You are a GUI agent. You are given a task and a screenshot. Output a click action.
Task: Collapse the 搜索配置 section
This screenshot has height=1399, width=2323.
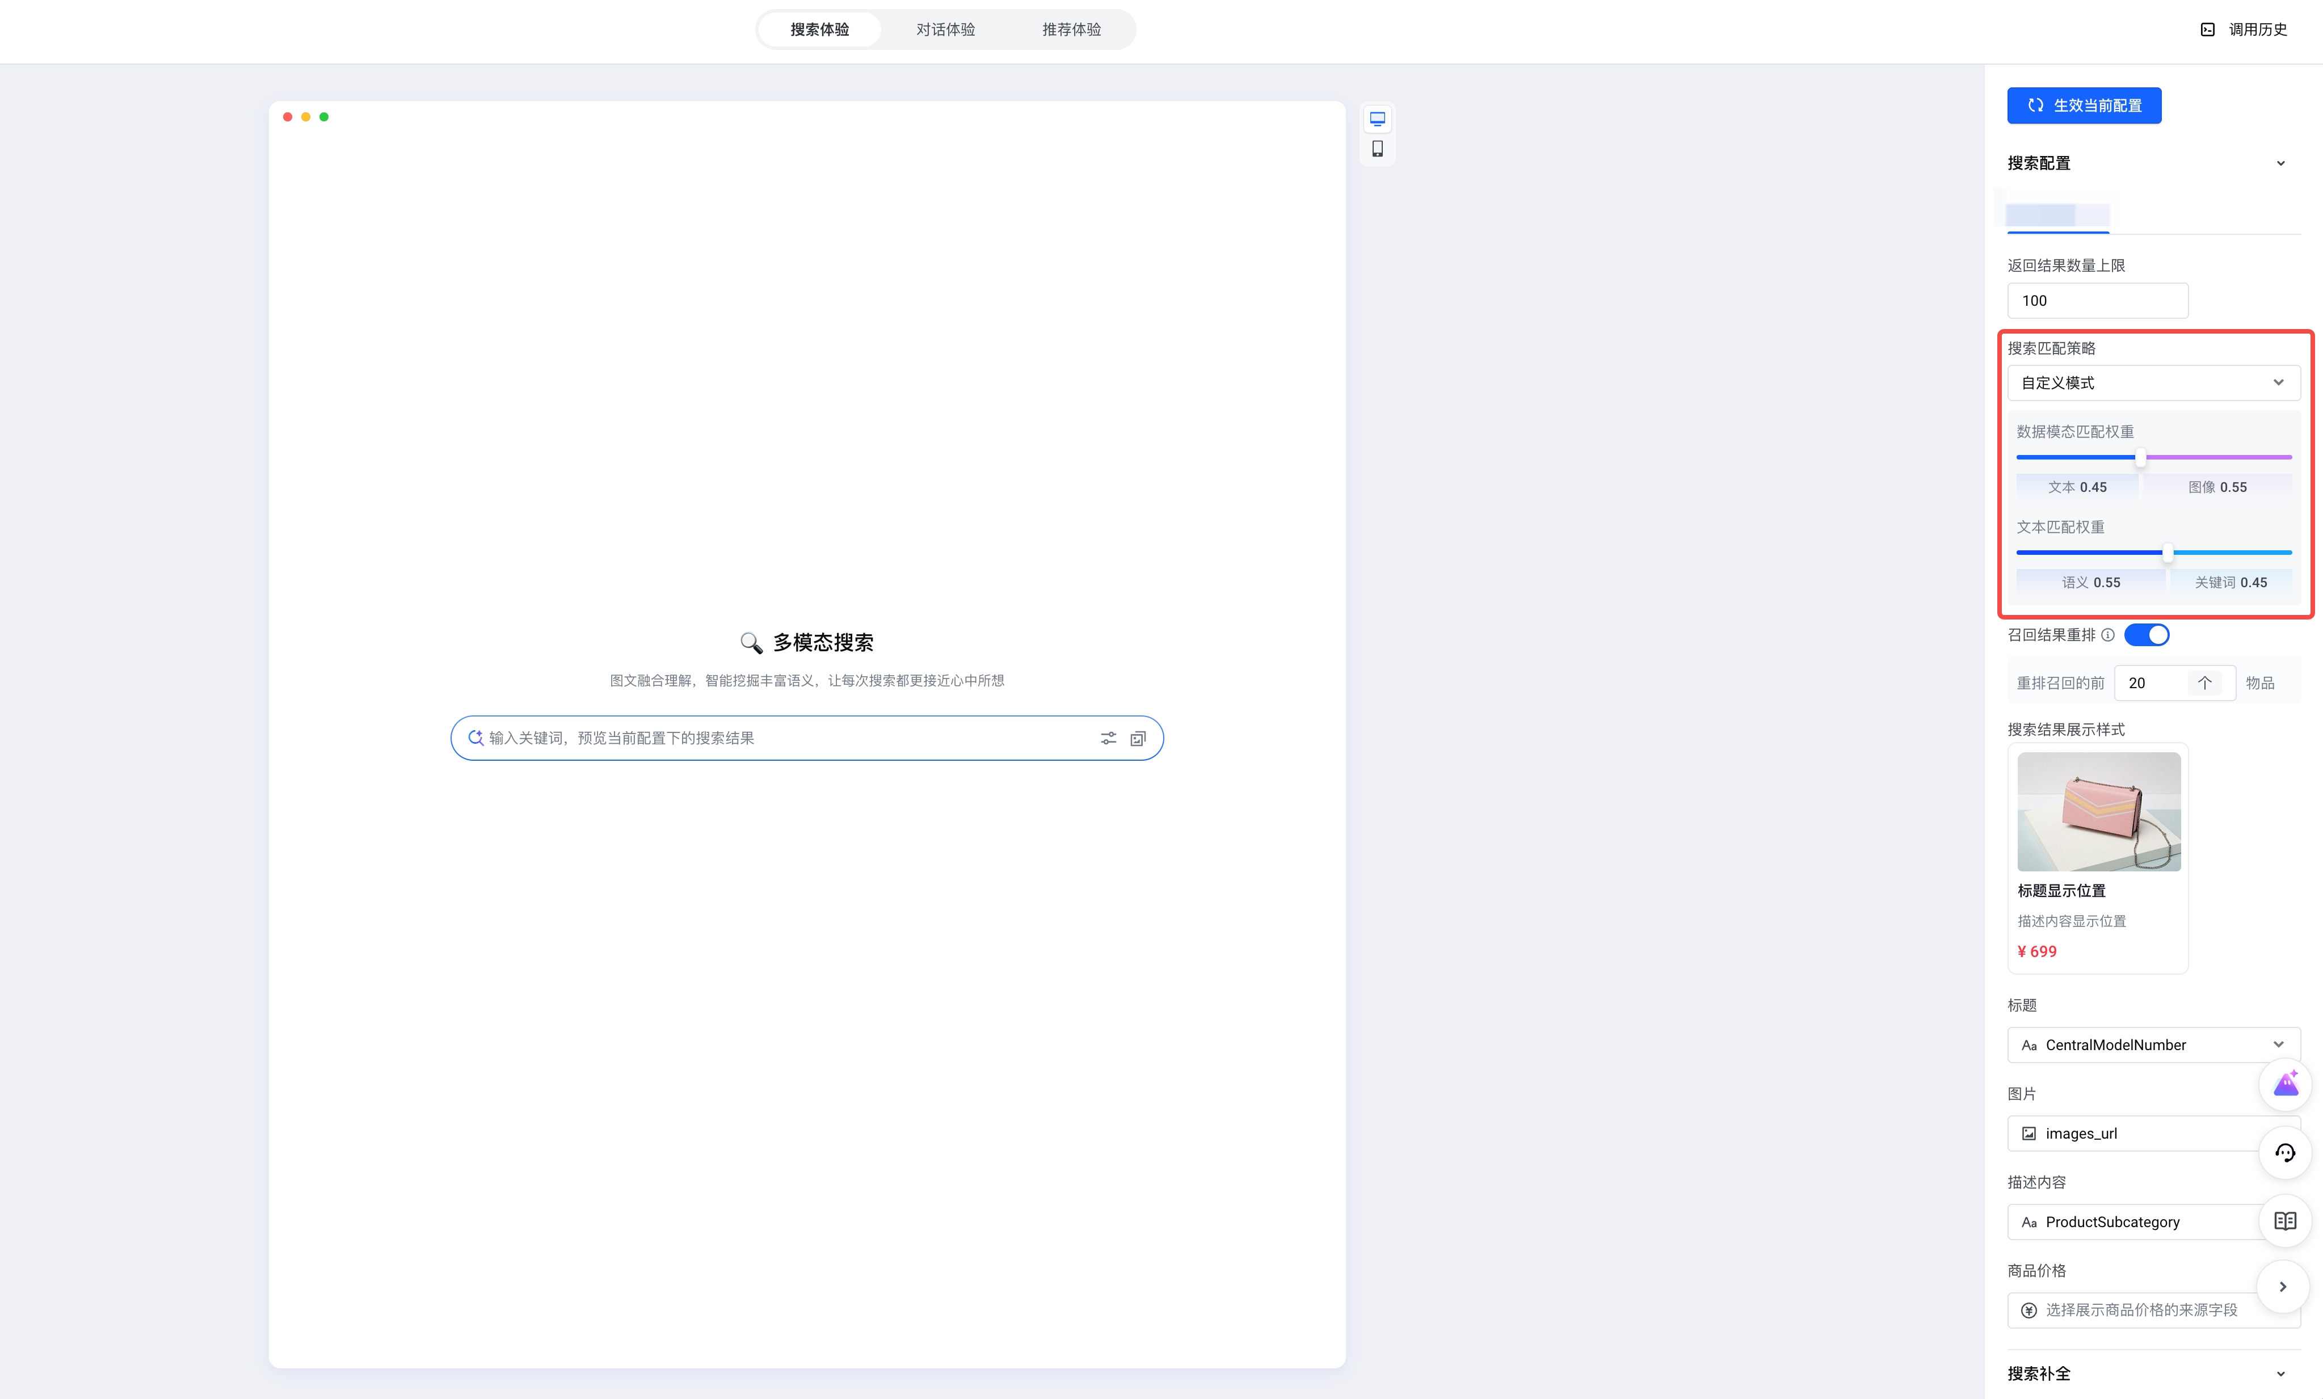(2280, 163)
